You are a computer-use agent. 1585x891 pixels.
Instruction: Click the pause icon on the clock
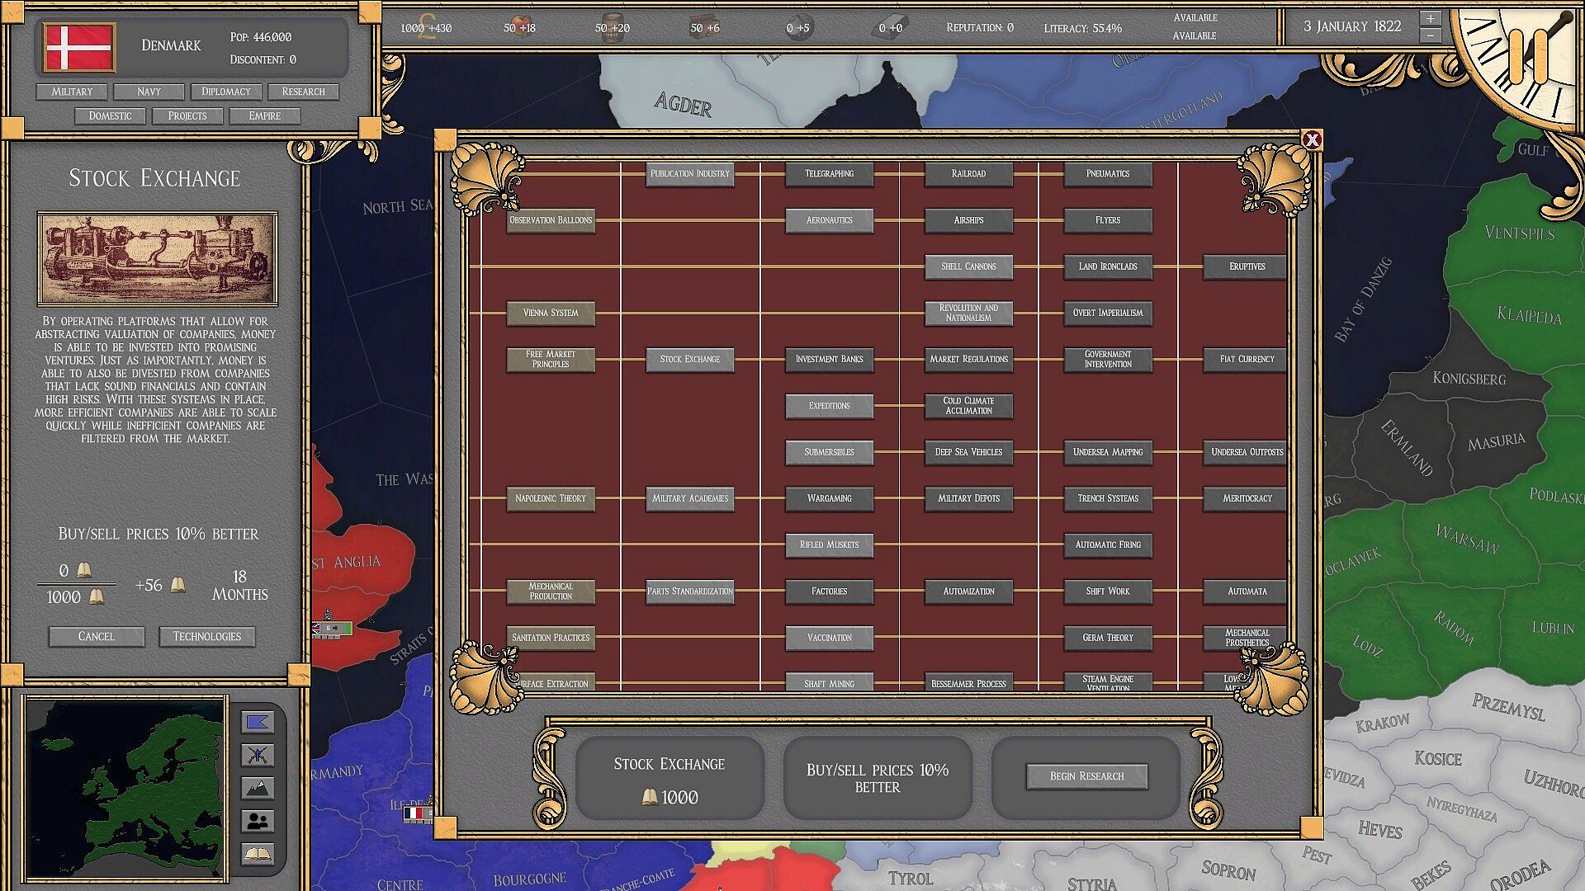[1527, 56]
